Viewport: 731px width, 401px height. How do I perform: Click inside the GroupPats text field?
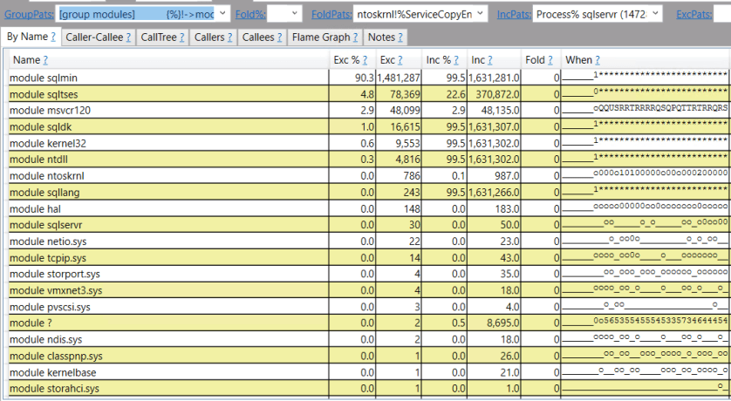136,14
